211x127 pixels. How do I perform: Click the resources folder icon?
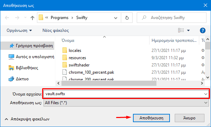point(65,57)
